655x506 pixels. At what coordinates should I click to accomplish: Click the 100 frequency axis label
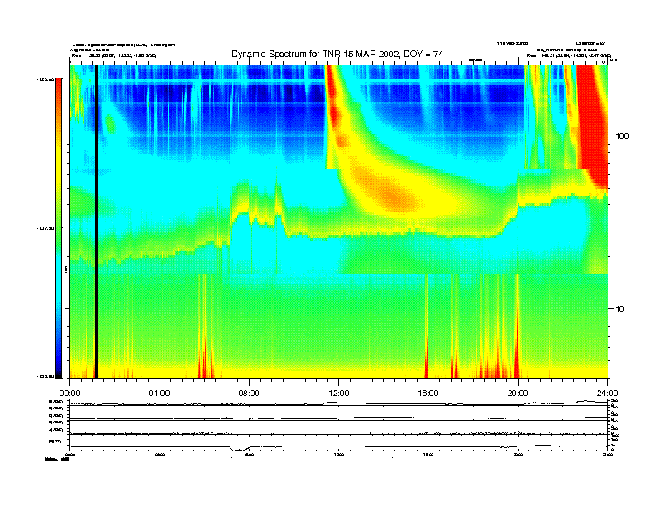(622, 136)
